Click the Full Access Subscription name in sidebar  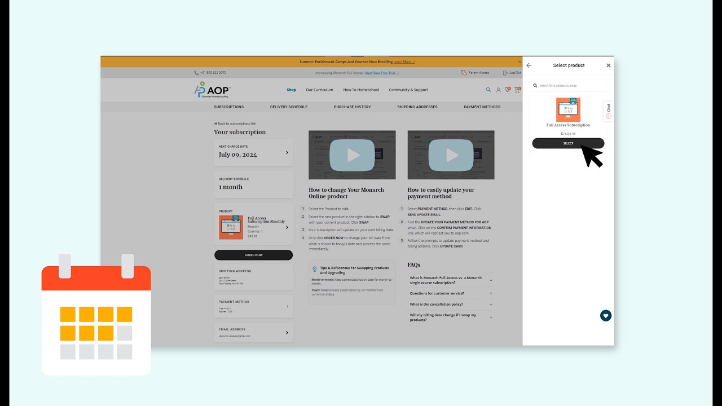point(568,125)
